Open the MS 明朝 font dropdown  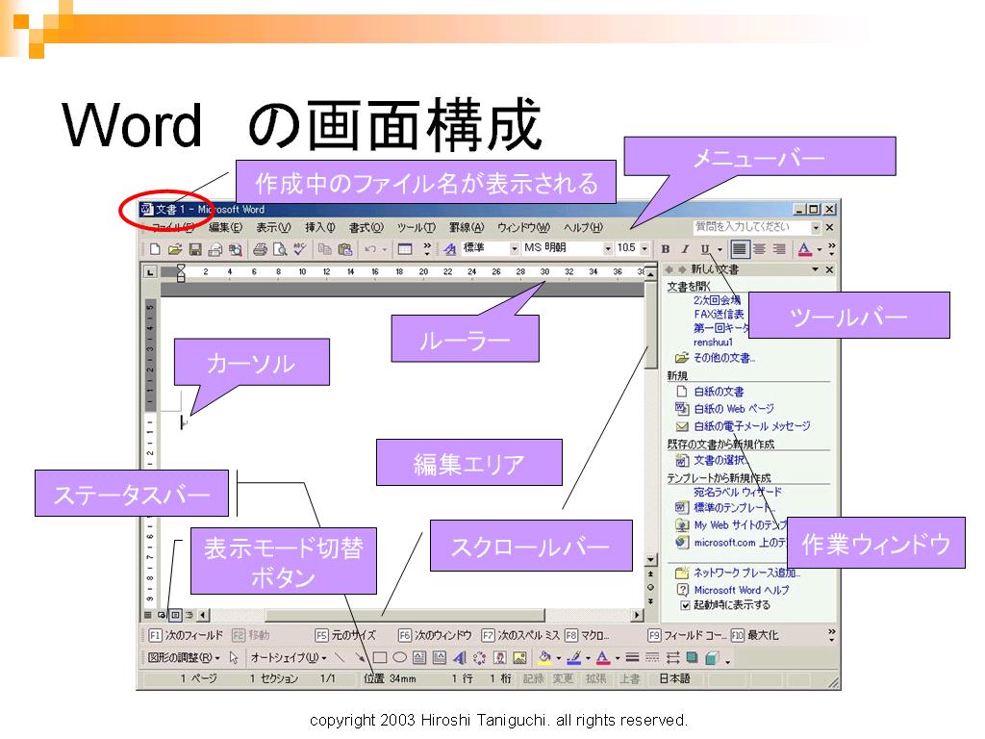tap(608, 249)
